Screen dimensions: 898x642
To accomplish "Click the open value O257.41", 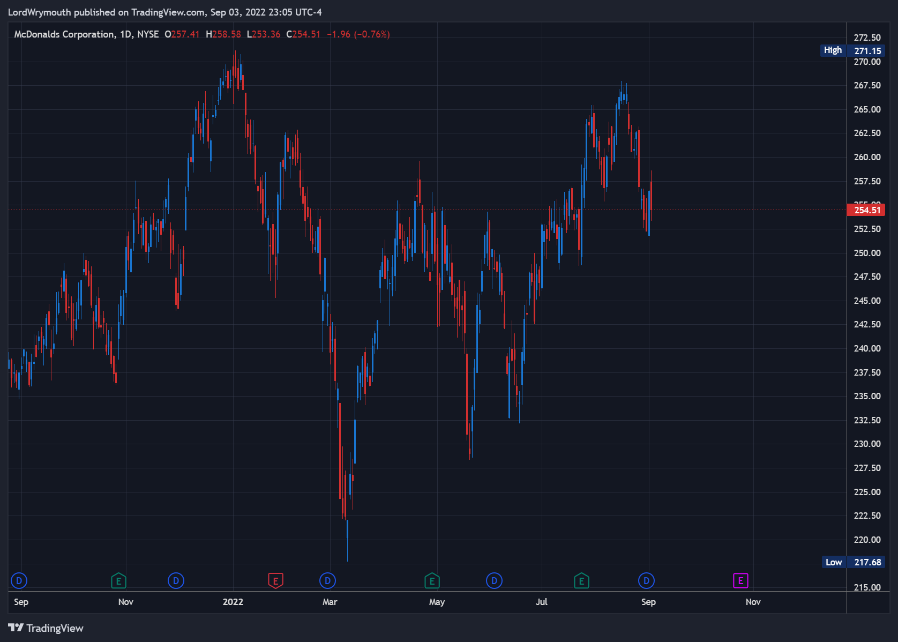I will click(x=182, y=34).
